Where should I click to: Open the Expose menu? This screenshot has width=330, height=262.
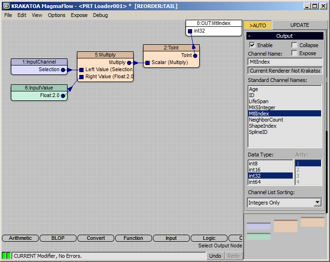pyautogui.click(x=79, y=15)
